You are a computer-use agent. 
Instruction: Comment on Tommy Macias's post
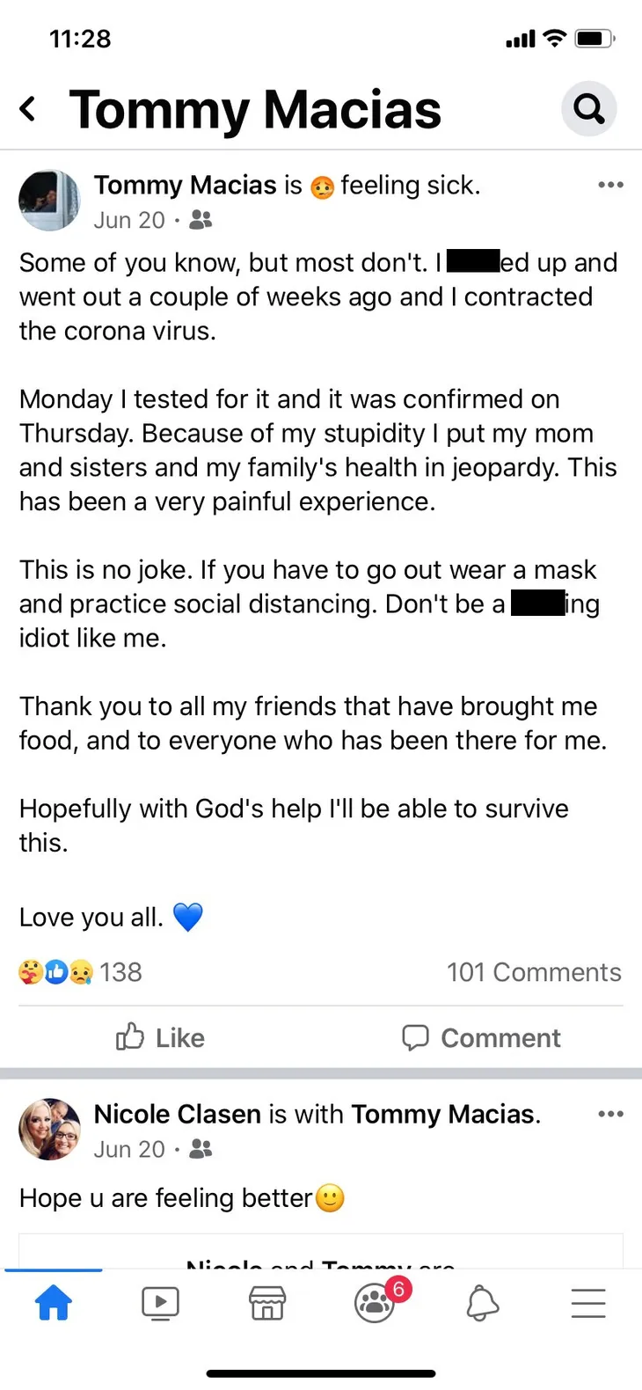point(481,1037)
